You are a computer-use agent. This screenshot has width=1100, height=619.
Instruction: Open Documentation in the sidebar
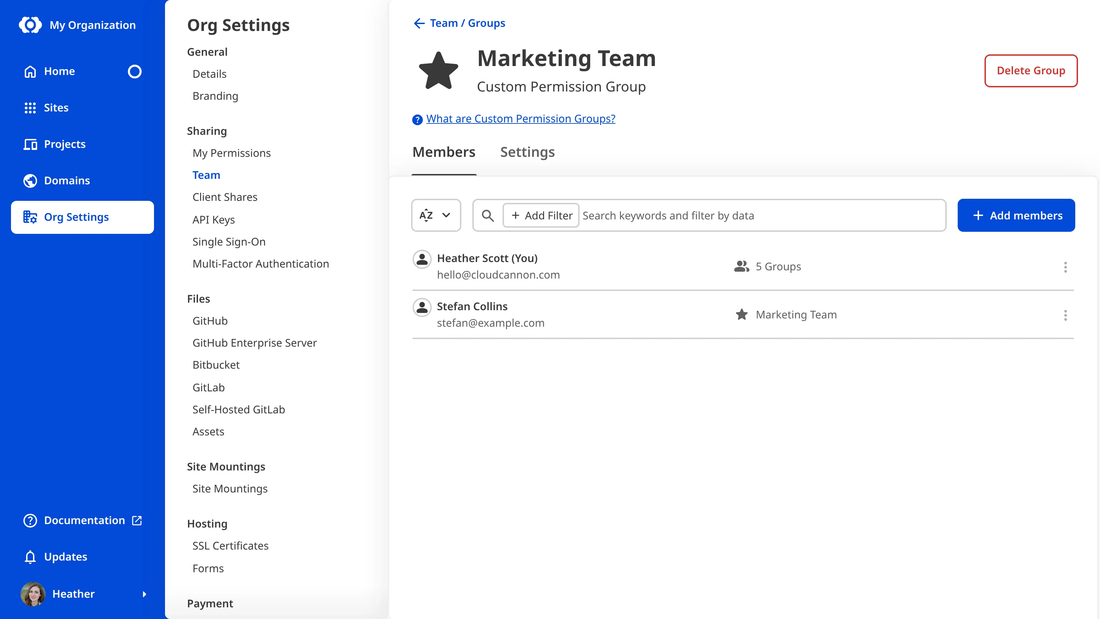coord(82,520)
